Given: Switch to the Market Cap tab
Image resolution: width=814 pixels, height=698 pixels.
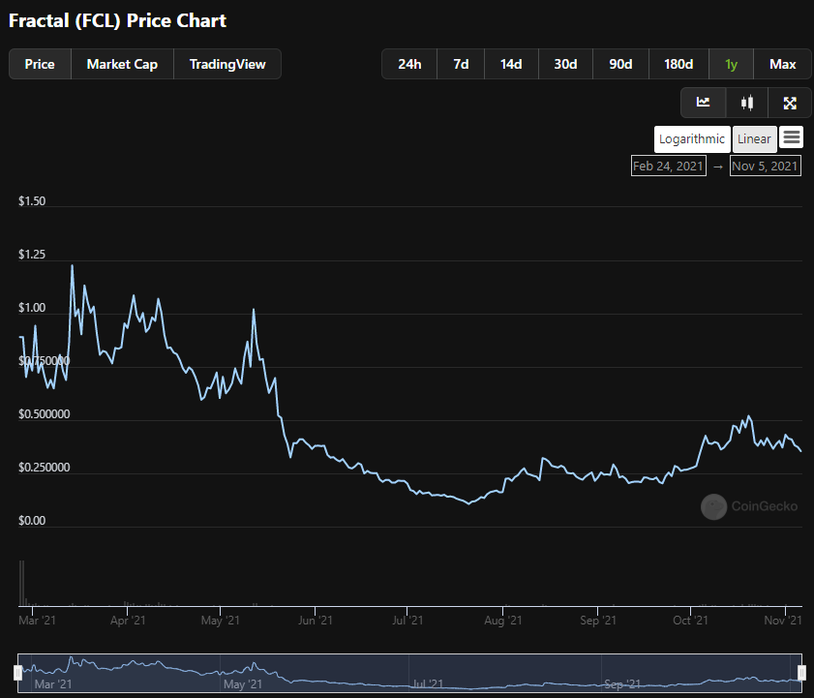Looking at the screenshot, I should (x=122, y=64).
